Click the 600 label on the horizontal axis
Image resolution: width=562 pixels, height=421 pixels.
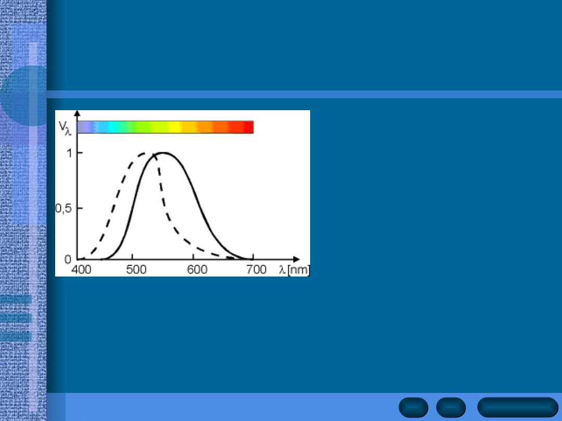(x=197, y=270)
